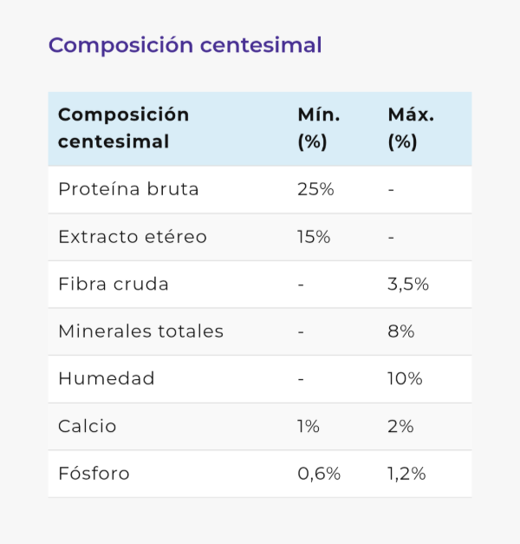Click the 'Máx. (%)' column header

pyautogui.click(x=411, y=128)
